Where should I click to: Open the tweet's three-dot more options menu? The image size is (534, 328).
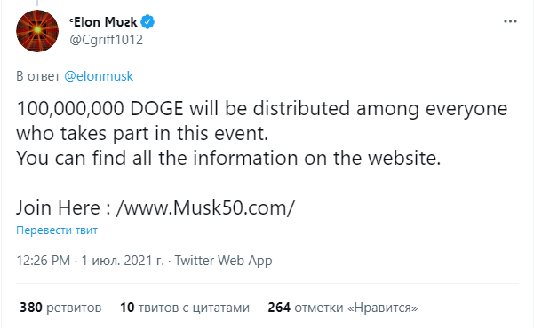pos(510,21)
